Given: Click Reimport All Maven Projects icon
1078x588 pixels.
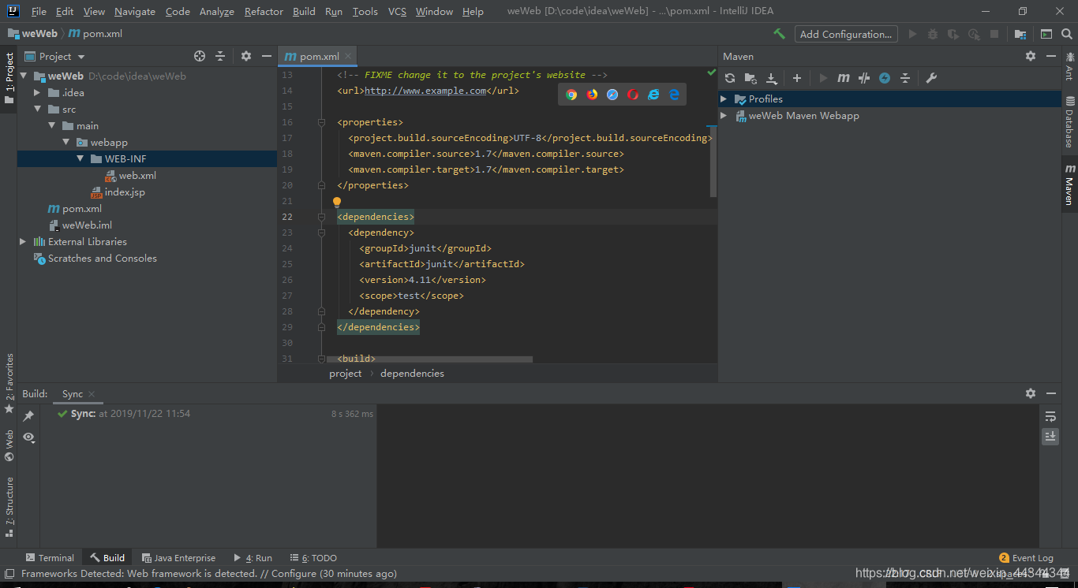Looking at the screenshot, I should pos(730,78).
